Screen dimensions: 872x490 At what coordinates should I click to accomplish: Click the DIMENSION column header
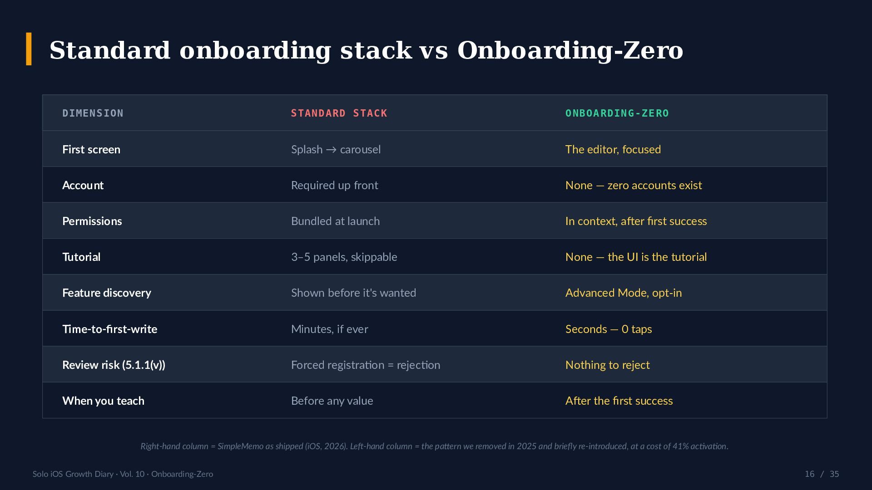click(x=93, y=113)
